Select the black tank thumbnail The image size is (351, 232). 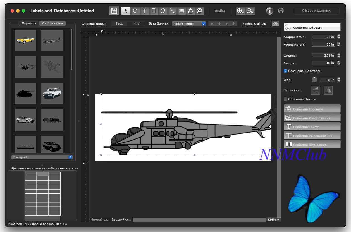25,94
